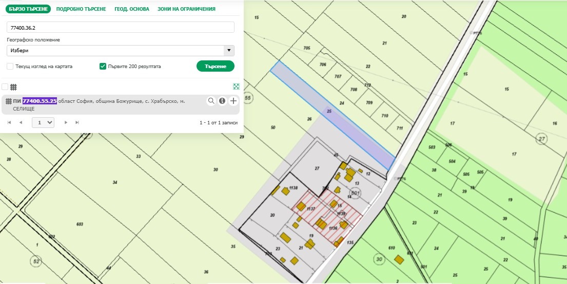This screenshot has width=567, height=284.
Task: Uncheck 'Първите 200 резултата' option
Action: pos(103,67)
